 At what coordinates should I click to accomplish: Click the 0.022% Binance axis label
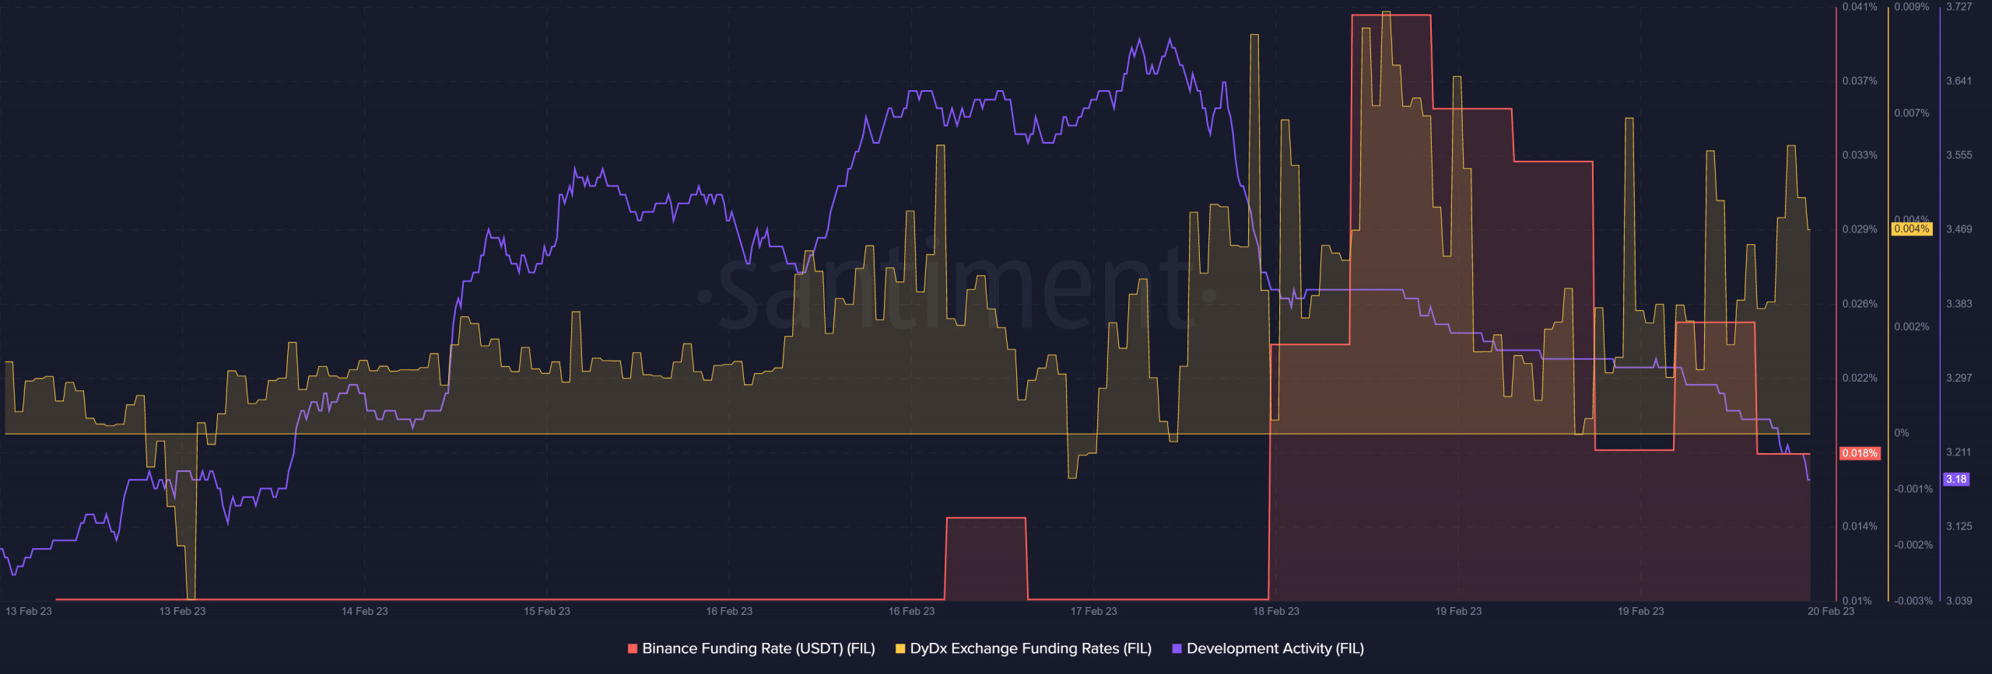click(x=1860, y=378)
